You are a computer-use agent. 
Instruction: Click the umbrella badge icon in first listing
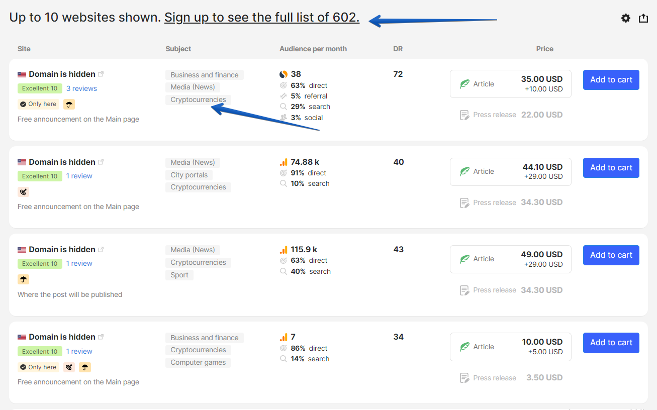point(69,104)
